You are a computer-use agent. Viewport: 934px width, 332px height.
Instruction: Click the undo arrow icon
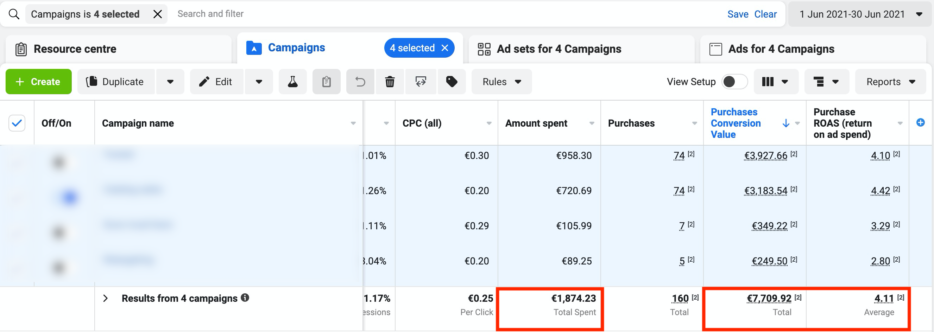click(x=360, y=82)
